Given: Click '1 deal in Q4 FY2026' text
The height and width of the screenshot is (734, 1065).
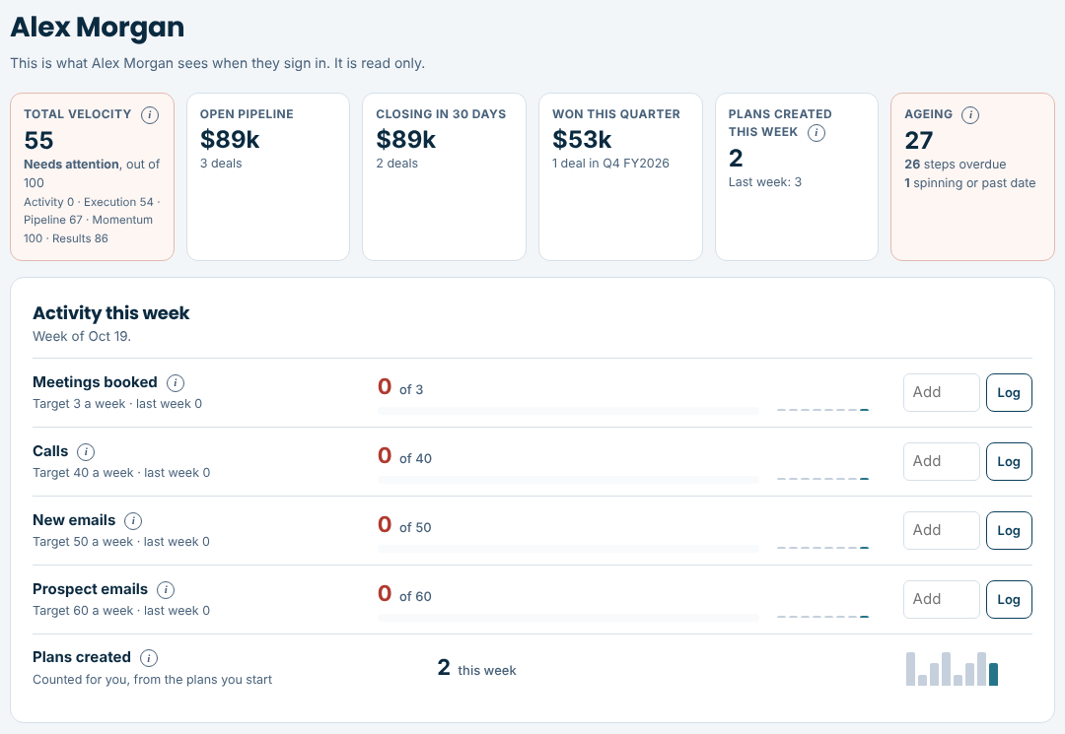Looking at the screenshot, I should 610,163.
